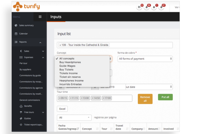Viewport: 211px width, 134px height.
Task: Sort by Concept column
Action: (90, 127)
